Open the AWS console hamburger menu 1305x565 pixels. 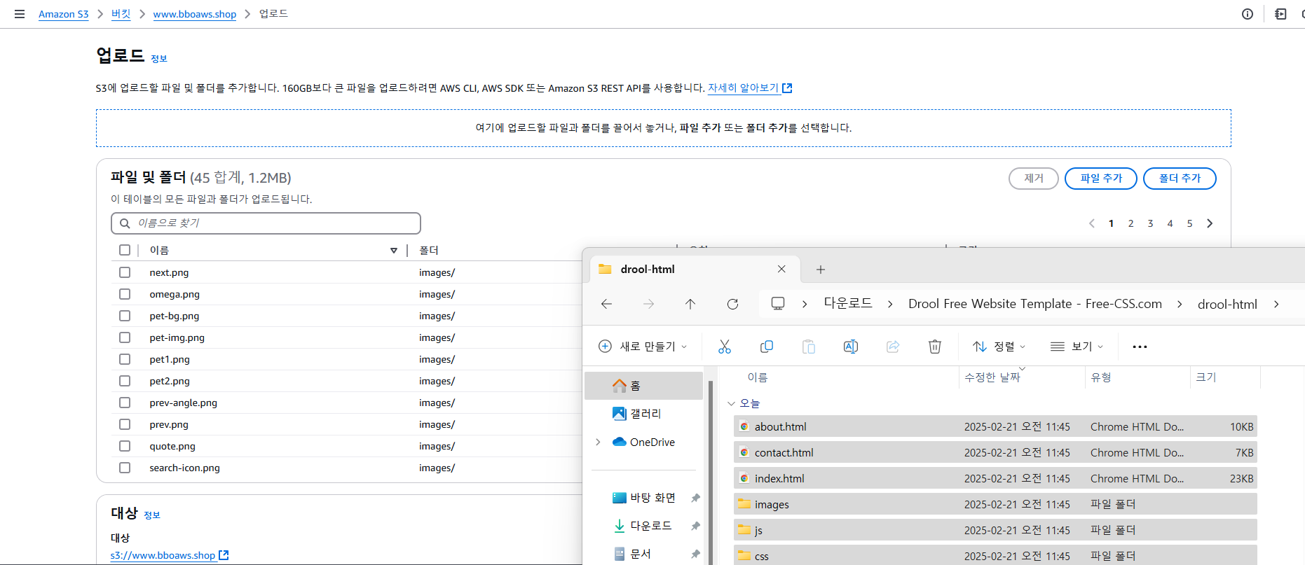20,14
